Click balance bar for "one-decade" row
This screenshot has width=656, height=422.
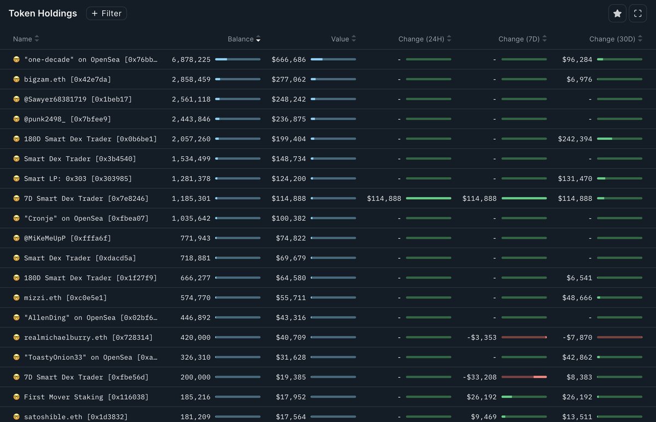[x=238, y=60]
